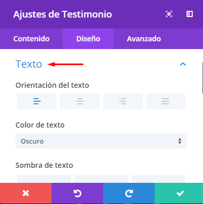
Task: Undo the last change
Action: (x=77, y=193)
